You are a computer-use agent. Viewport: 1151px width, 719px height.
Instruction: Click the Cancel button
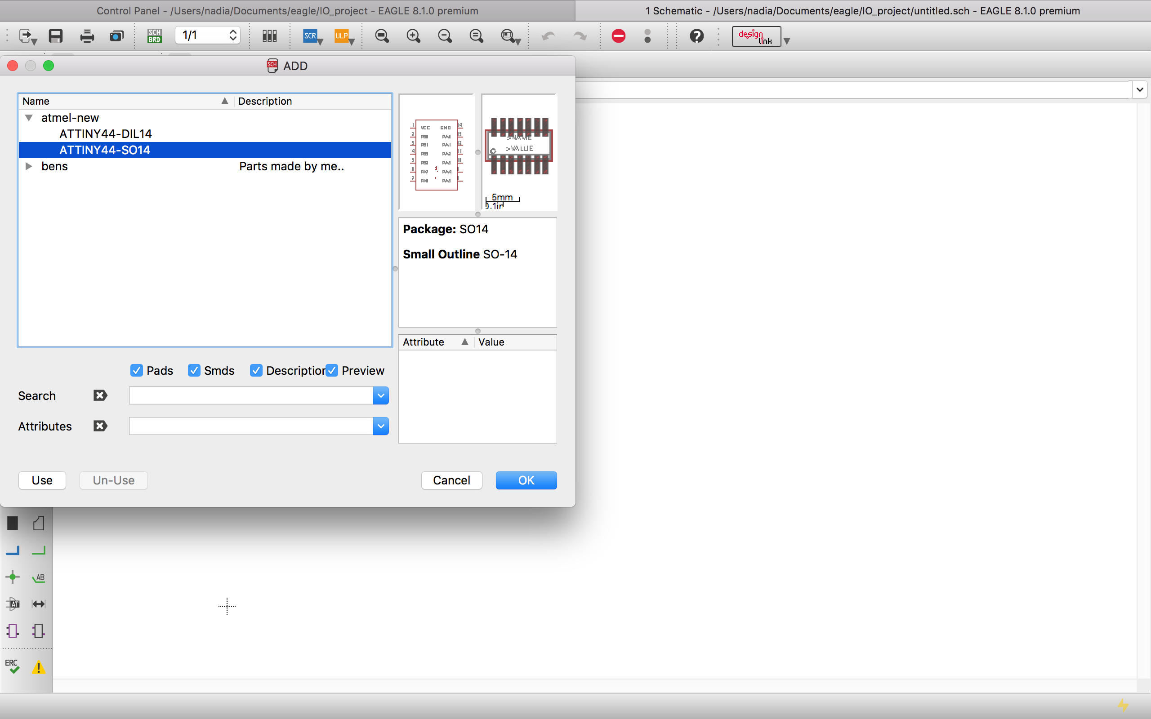pos(452,480)
